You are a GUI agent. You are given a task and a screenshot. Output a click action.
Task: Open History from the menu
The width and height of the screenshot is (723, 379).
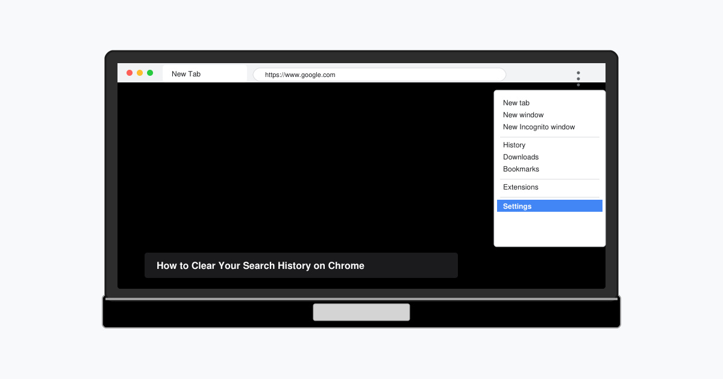point(515,145)
